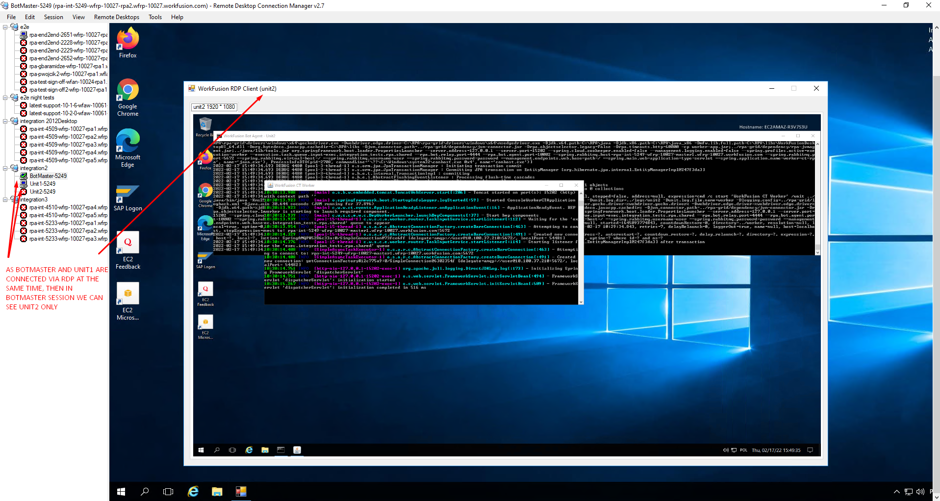This screenshot has height=501, width=940.
Task: Open Task View in the BotMaster session taskbar
Action: [168, 492]
